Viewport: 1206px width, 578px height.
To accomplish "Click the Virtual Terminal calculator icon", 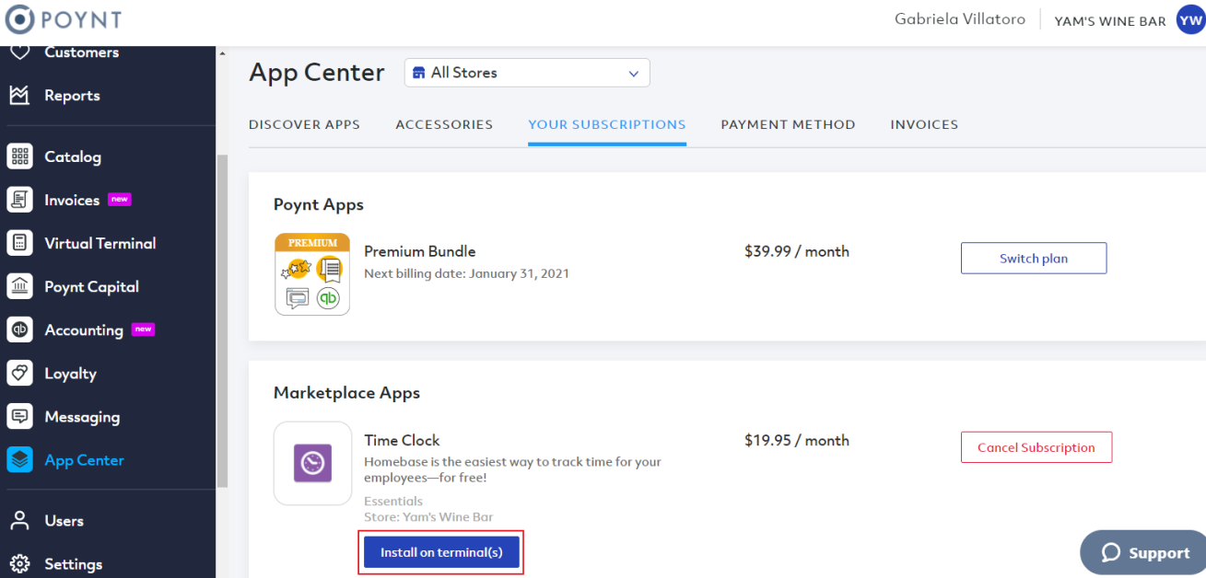I will pos(19,243).
